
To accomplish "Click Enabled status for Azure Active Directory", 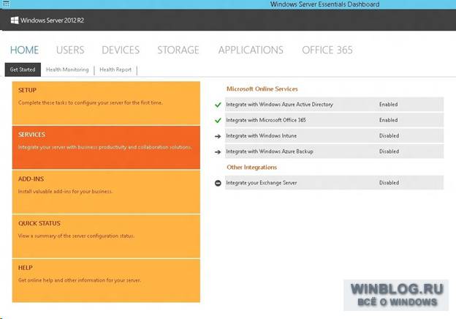I will click(388, 105).
